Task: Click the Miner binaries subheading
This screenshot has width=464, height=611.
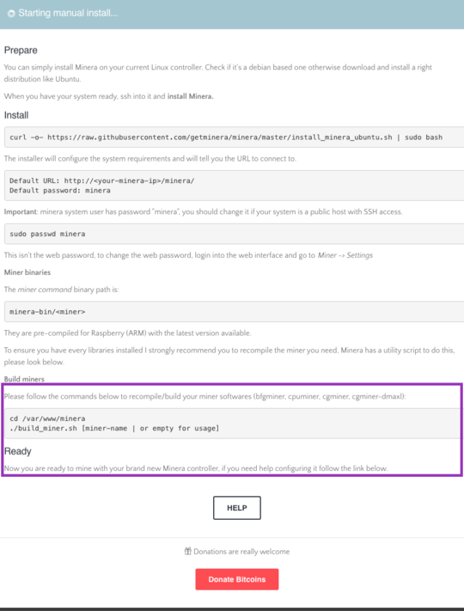Action: click(27, 272)
